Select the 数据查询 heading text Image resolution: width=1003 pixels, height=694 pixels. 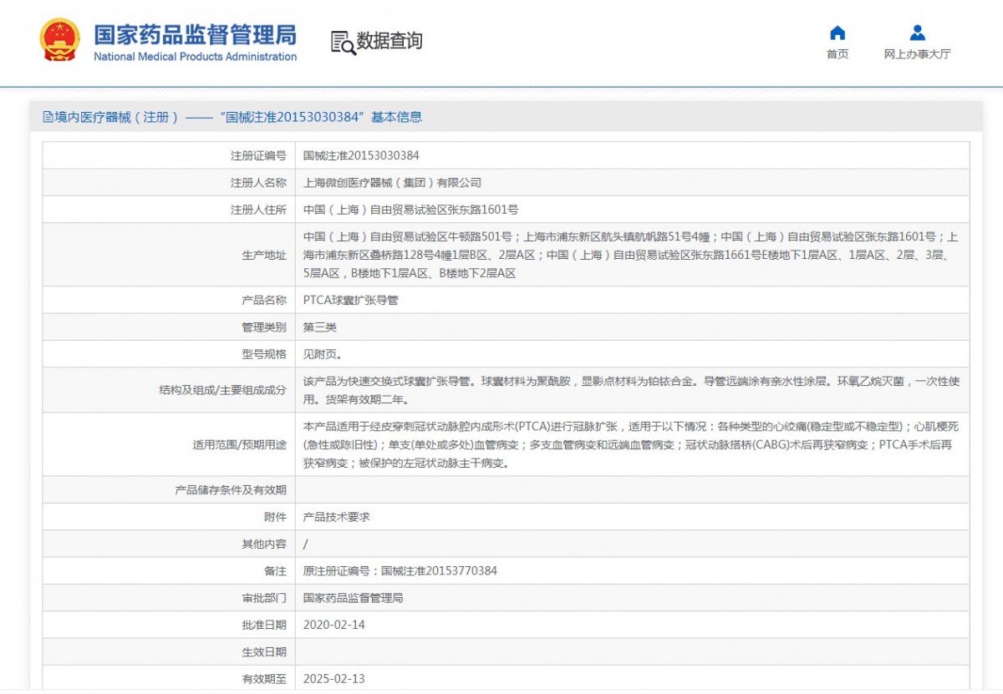click(389, 41)
